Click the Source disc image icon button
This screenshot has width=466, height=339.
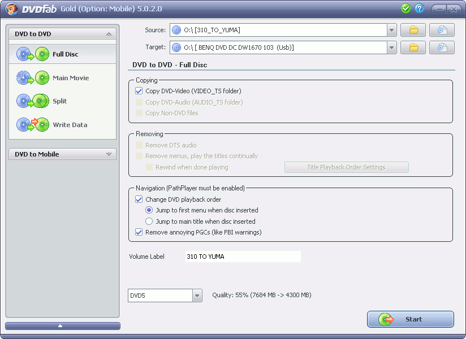click(442, 30)
